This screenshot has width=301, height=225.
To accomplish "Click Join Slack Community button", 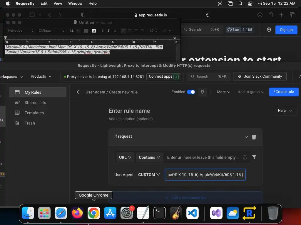I will (260, 76).
